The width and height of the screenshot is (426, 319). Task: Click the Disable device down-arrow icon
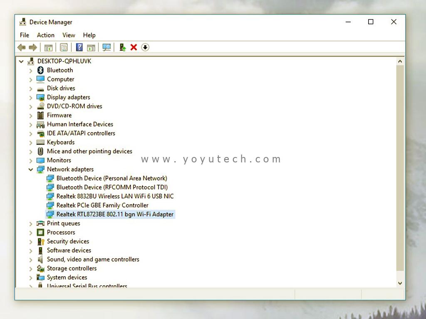pyautogui.click(x=145, y=47)
